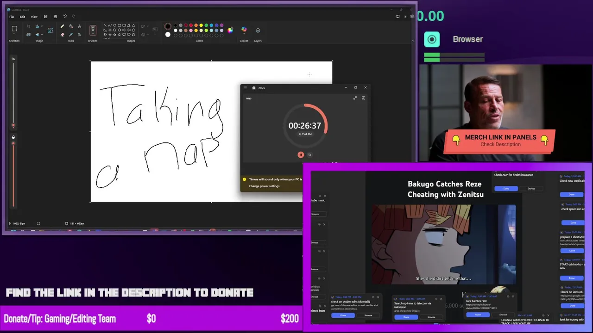Screen dimensions: 593x333
Task: Select the Fill bucket tool
Action: 71,26
